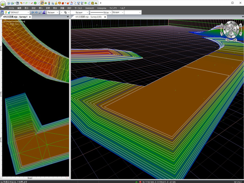Toggle the highlighted orange view icon in the top toolbar
The height and width of the screenshot is (183, 244).
[42, 3]
